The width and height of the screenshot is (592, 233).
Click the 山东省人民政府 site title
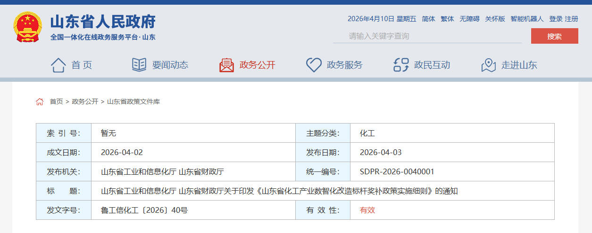(103, 22)
